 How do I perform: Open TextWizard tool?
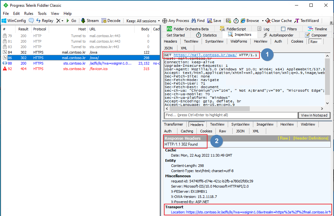(x=307, y=21)
